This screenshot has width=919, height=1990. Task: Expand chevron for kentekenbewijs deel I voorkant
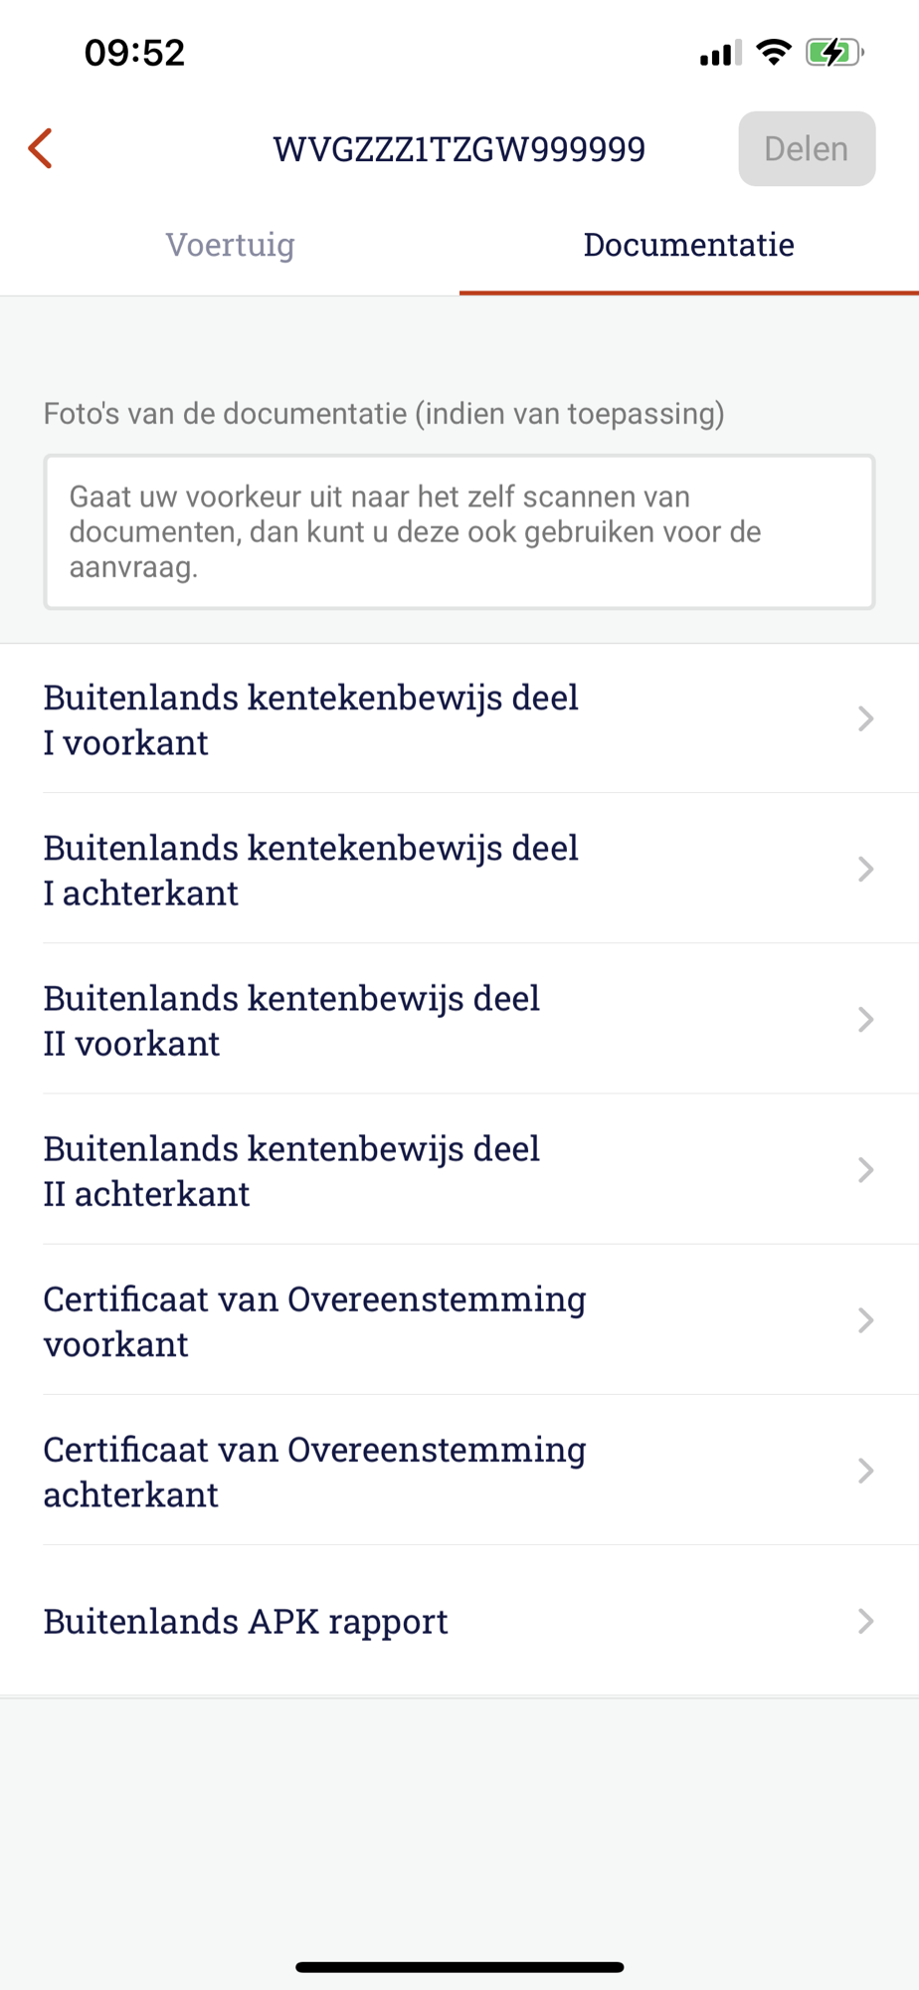pos(865,719)
